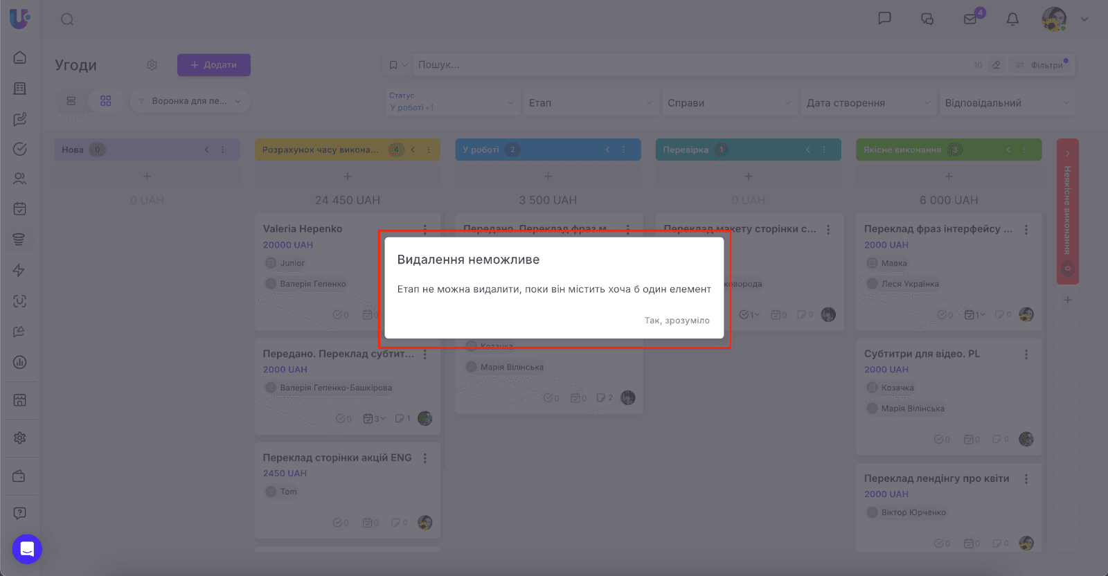Image resolution: width=1108 pixels, height=576 pixels.
Task: Switch to list view layout
Action: click(x=71, y=101)
